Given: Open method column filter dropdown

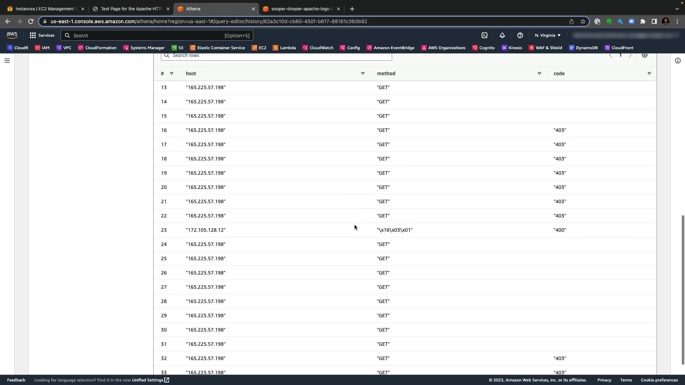Looking at the screenshot, I should pos(539,73).
